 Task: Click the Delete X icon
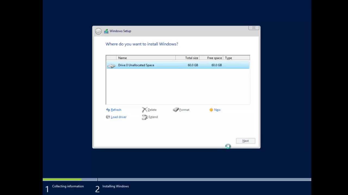pyautogui.click(x=144, y=110)
